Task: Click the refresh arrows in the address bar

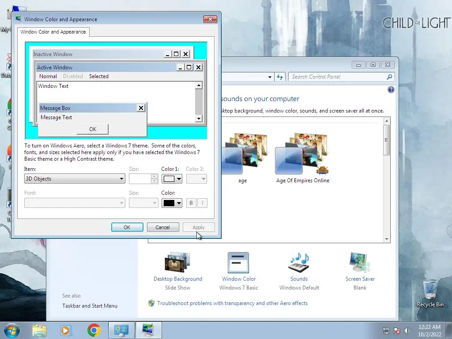Action: click(x=279, y=77)
